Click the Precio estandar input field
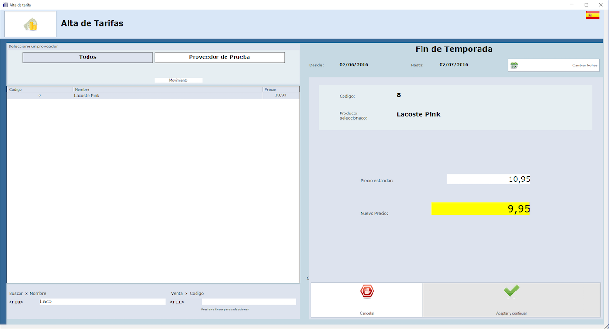This screenshot has width=609, height=329. (488, 179)
